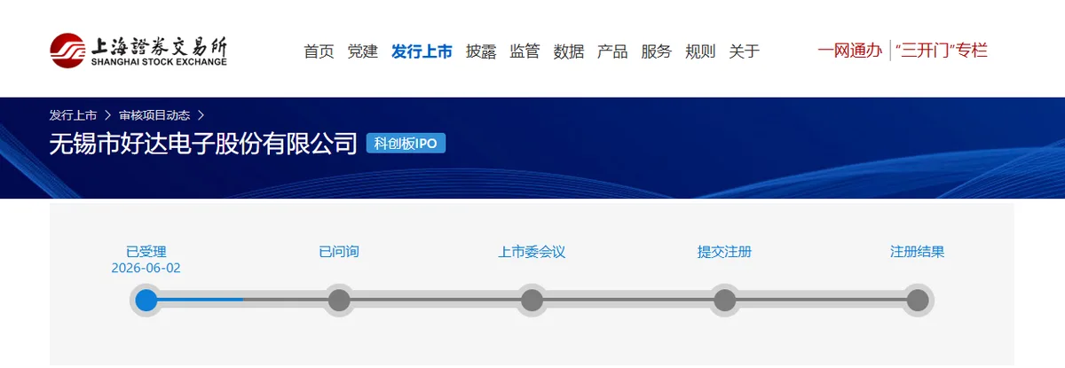Click the 已问询 step label
This screenshot has width=1065, height=368.
339,252
